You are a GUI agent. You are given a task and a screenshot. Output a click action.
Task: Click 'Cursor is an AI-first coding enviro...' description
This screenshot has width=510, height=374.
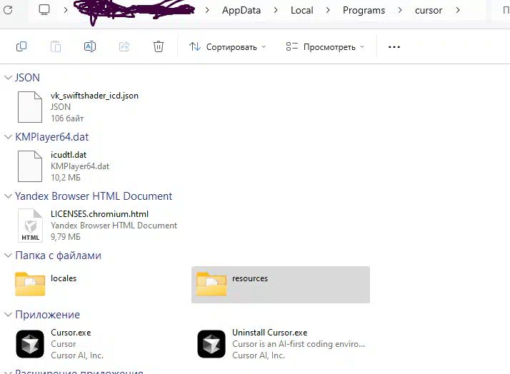point(299,344)
